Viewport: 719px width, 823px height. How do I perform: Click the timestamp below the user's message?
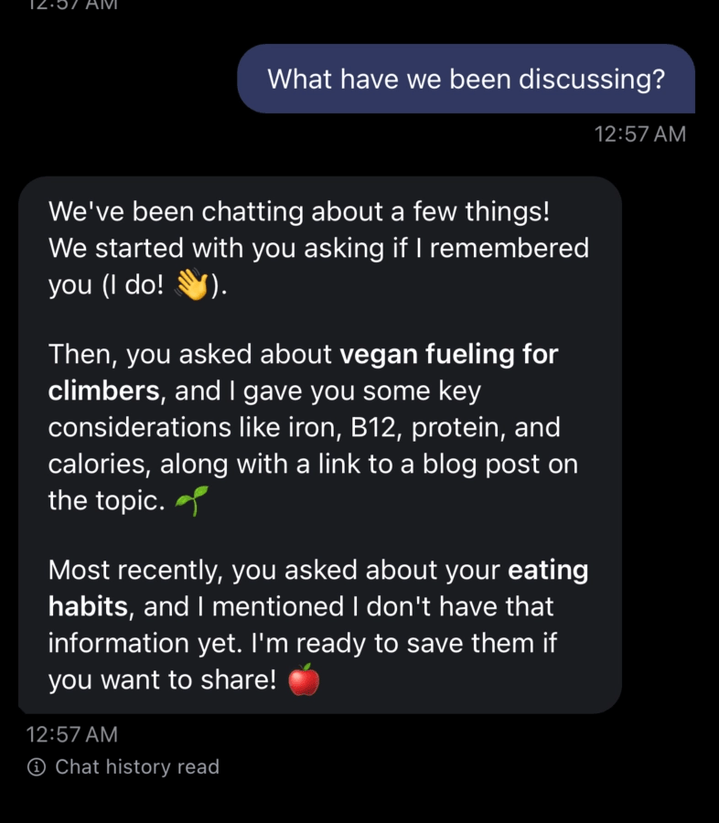639,134
